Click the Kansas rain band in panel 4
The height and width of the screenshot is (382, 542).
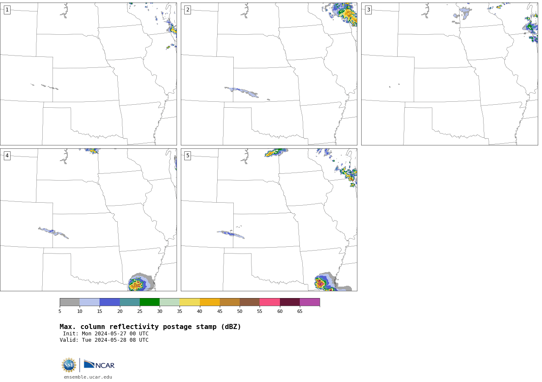53,233
